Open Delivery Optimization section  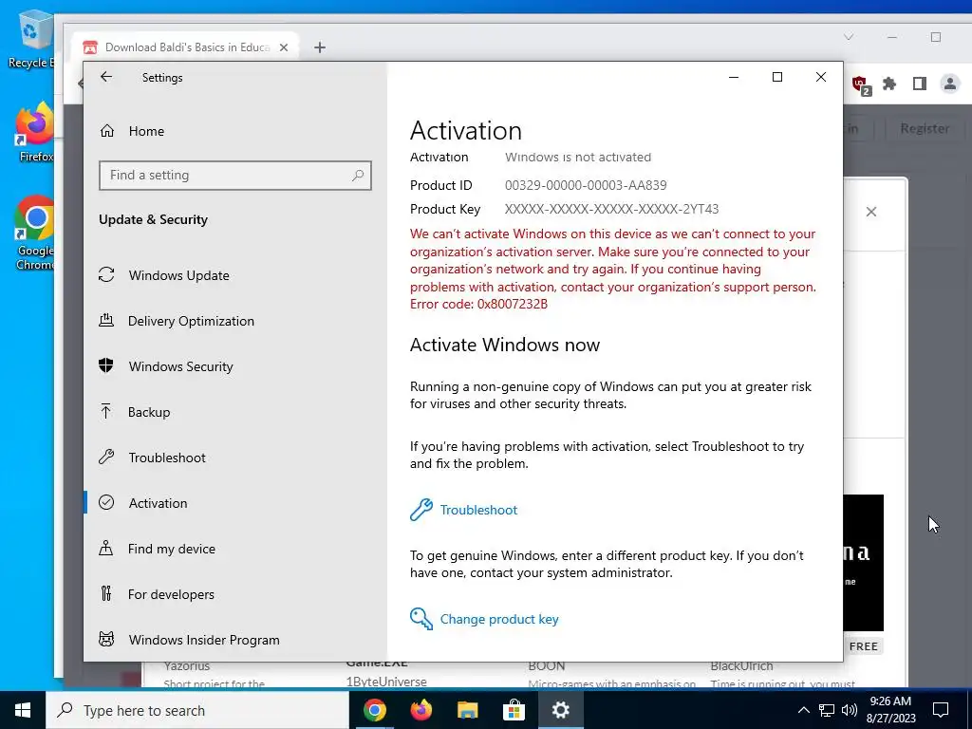[x=235, y=321]
